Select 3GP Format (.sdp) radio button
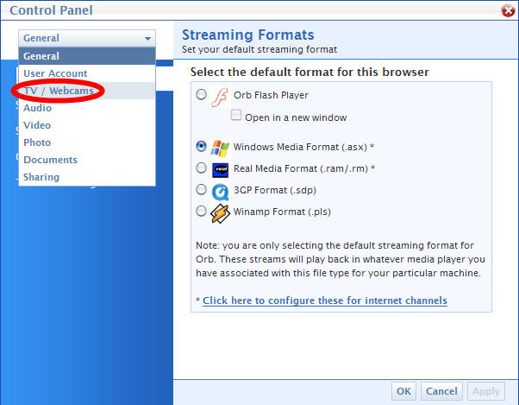The image size is (519, 405). [x=201, y=189]
